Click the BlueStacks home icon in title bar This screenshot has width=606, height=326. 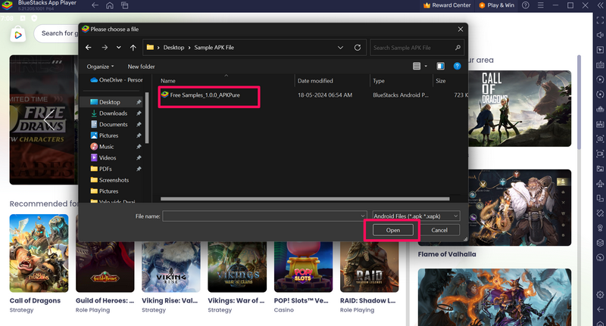(110, 5)
